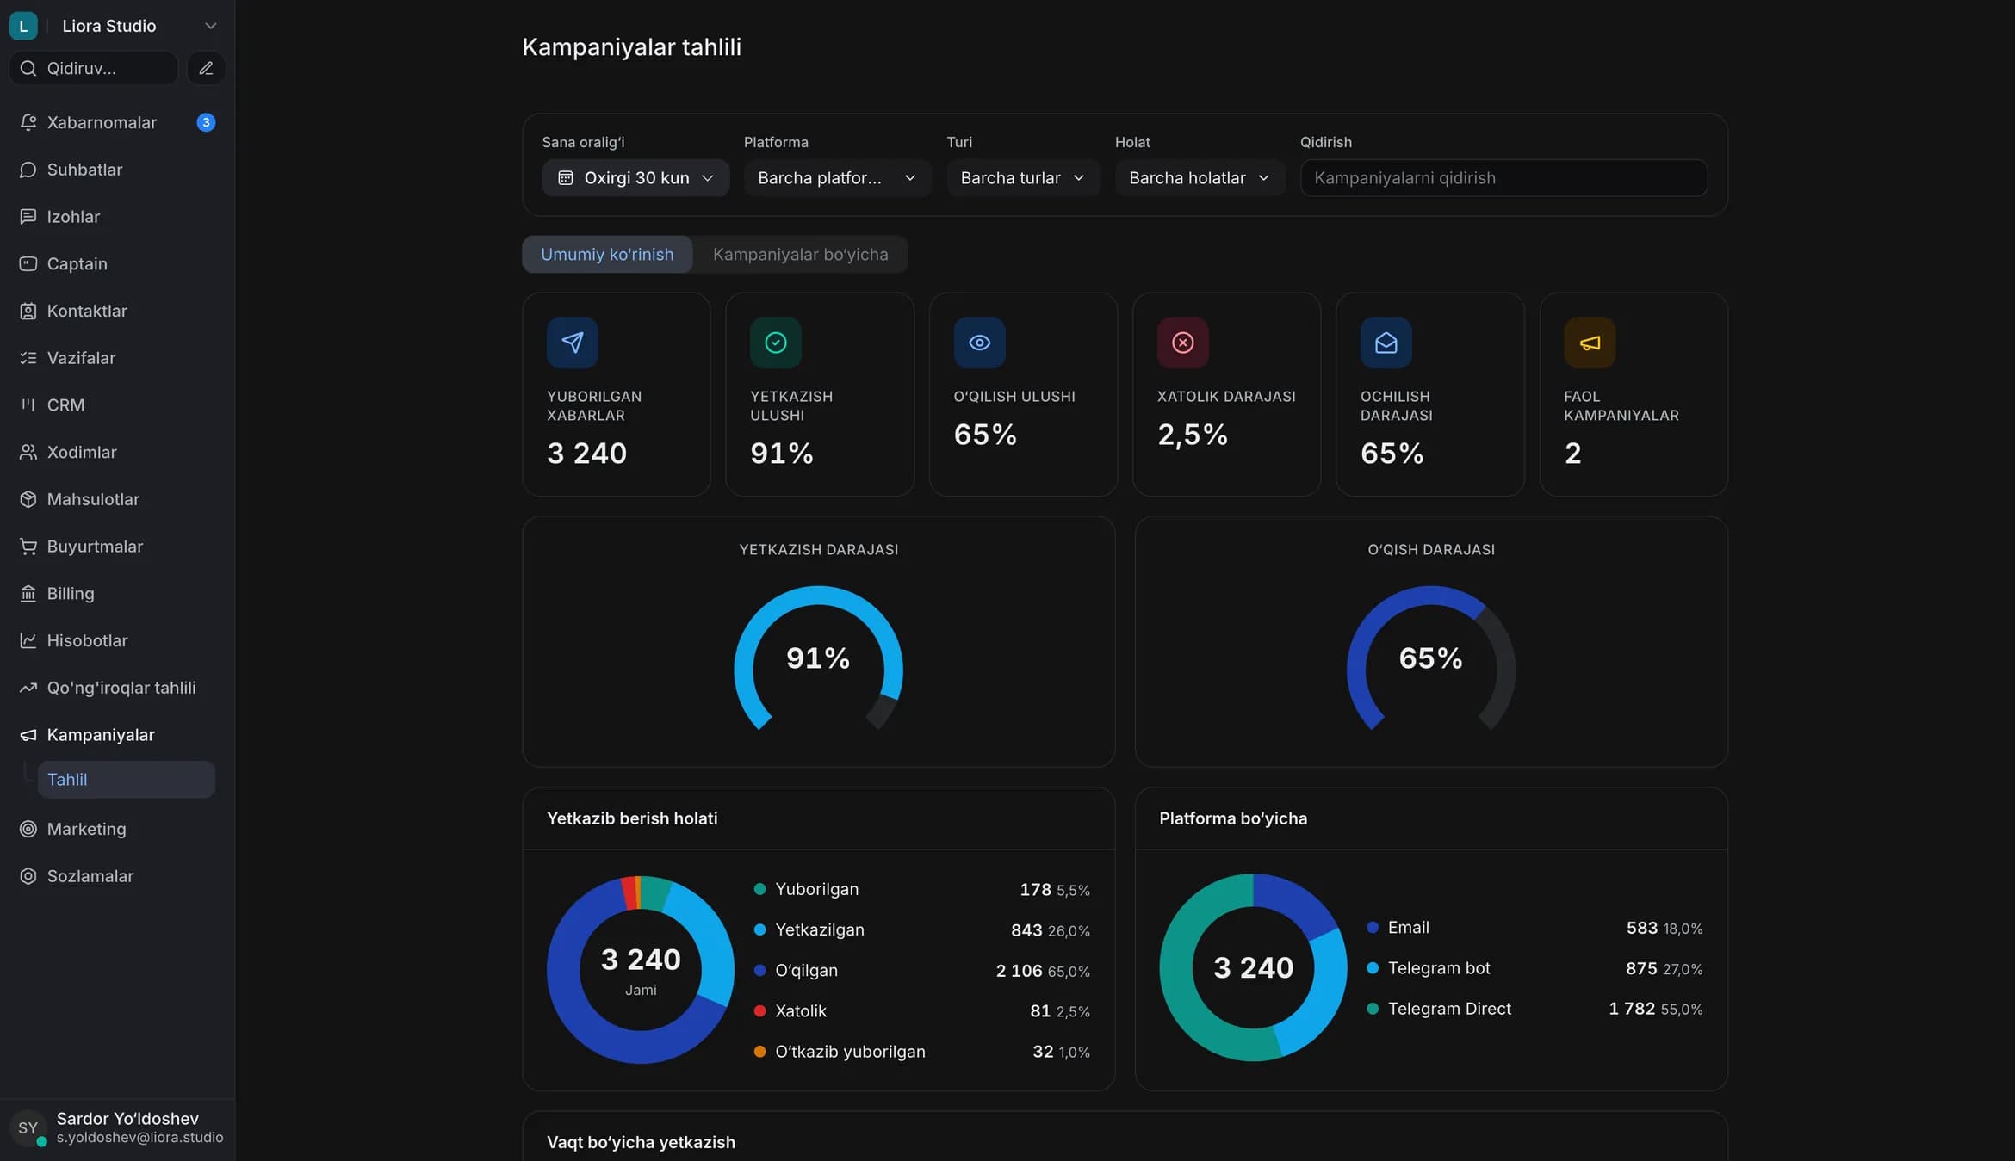This screenshot has width=2015, height=1161.
Task: Click the O'qilish ulushi eye icon
Action: point(979,343)
